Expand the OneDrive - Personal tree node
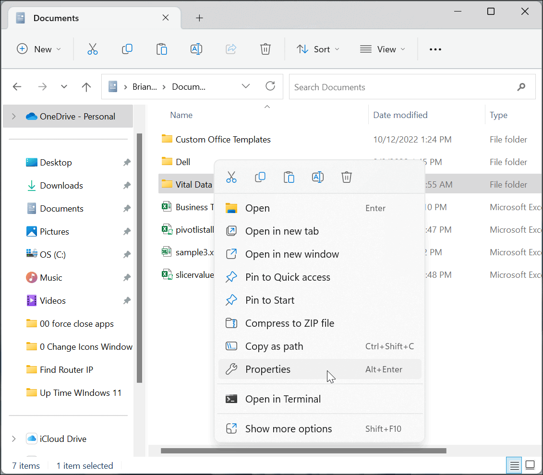 (x=14, y=116)
